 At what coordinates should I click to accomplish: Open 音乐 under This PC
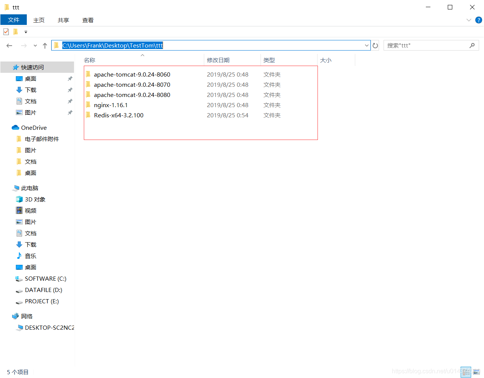pos(31,256)
